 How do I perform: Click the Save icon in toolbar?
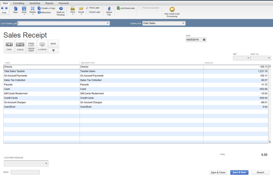(x=24, y=9)
